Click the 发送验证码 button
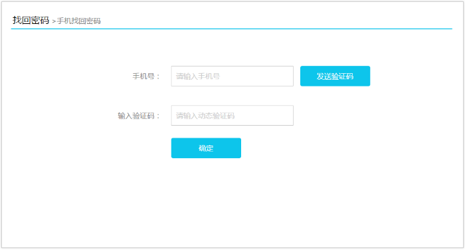 pos(335,76)
